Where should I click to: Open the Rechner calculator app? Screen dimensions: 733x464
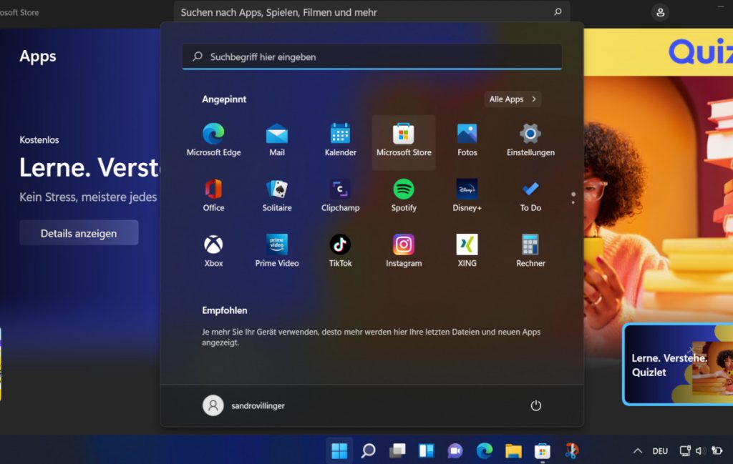pyautogui.click(x=530, y=251)
